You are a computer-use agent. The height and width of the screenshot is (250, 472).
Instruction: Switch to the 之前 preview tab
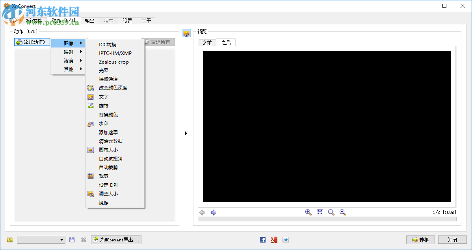coord(207,42)
